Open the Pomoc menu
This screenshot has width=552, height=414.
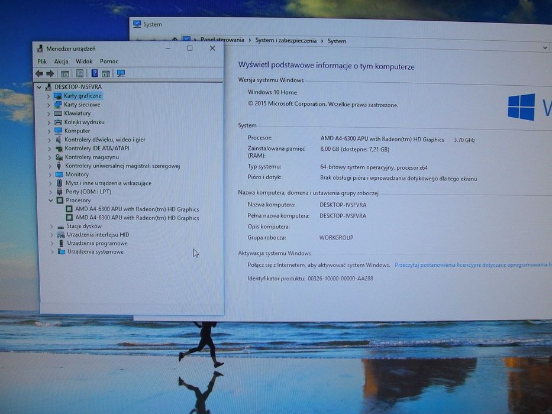click(x=109, y=62)
